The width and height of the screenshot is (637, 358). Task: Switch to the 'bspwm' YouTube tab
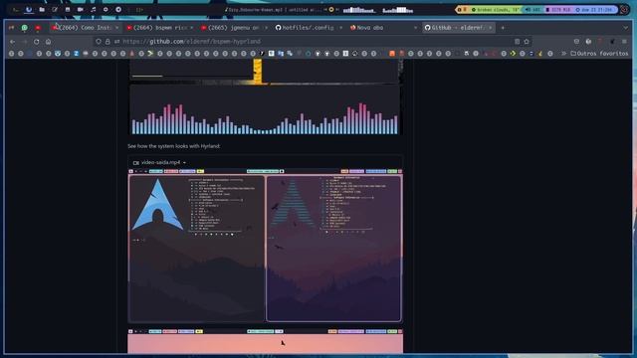(159, 28)
